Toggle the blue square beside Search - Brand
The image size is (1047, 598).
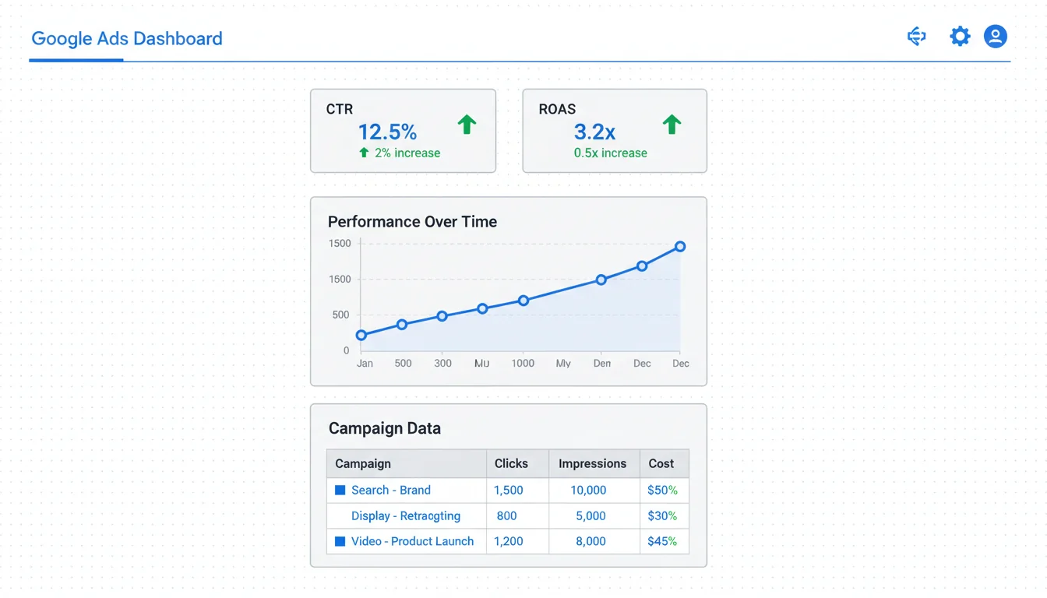tap(340, 491)
